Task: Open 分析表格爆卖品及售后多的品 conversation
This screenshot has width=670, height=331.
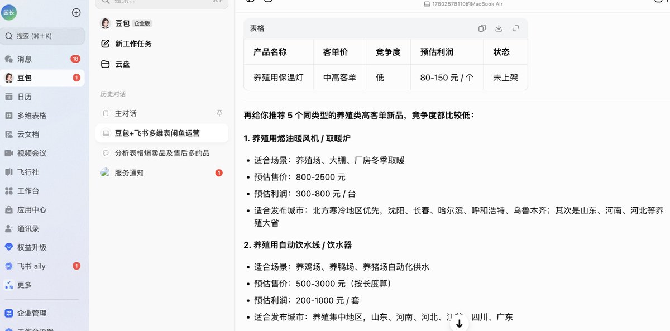Action: 162,153
